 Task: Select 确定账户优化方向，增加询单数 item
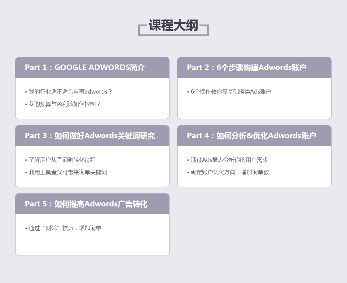click(x=230, y=172)
